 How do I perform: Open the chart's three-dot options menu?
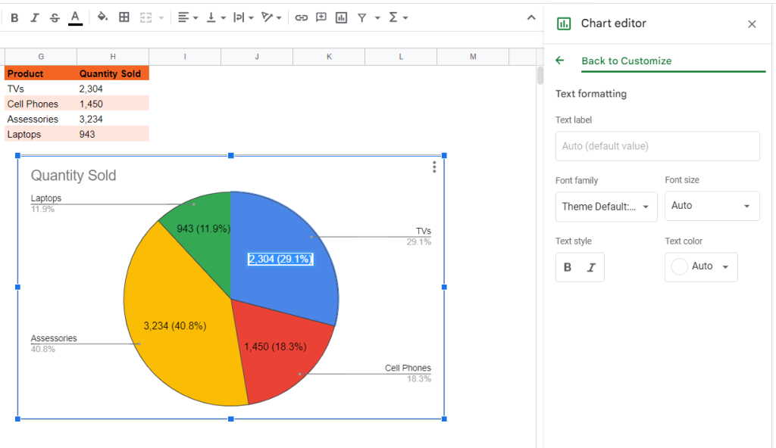click(434, 167)
